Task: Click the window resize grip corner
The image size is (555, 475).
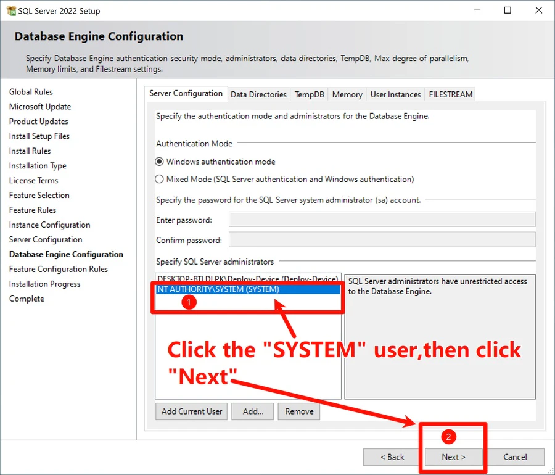Action: 551,471
